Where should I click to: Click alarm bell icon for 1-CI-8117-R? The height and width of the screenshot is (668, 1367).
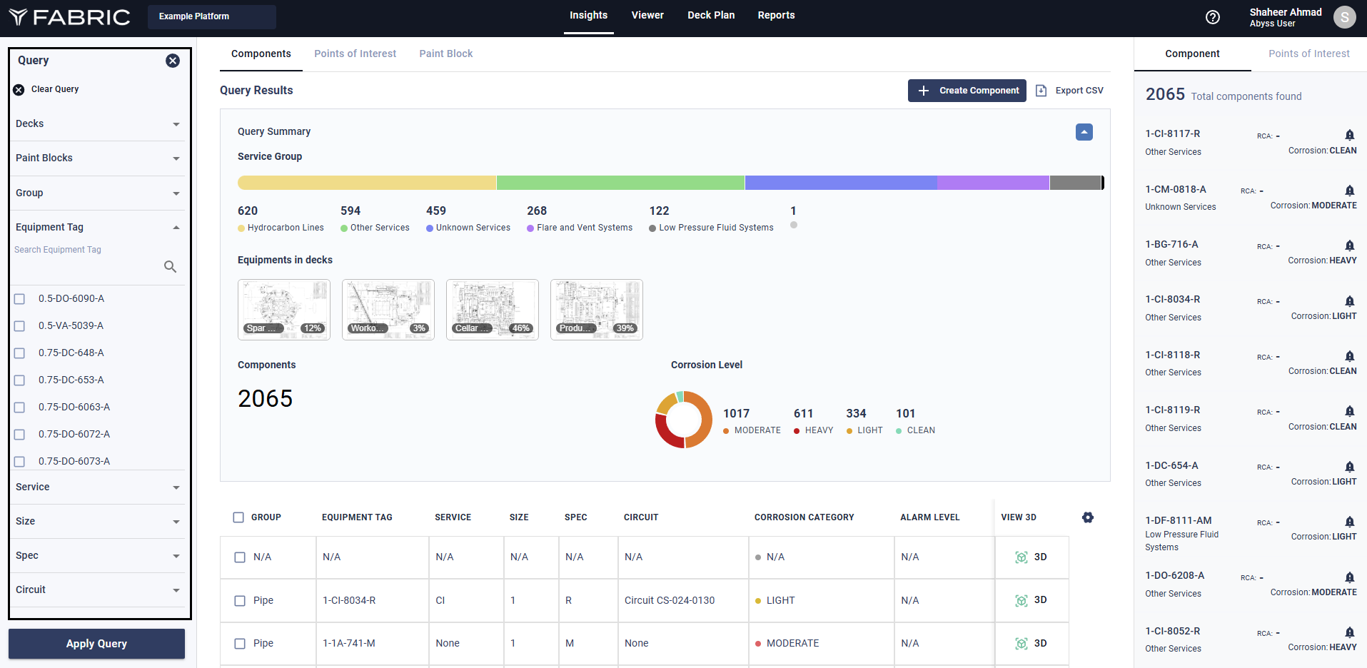(1349, 135)
